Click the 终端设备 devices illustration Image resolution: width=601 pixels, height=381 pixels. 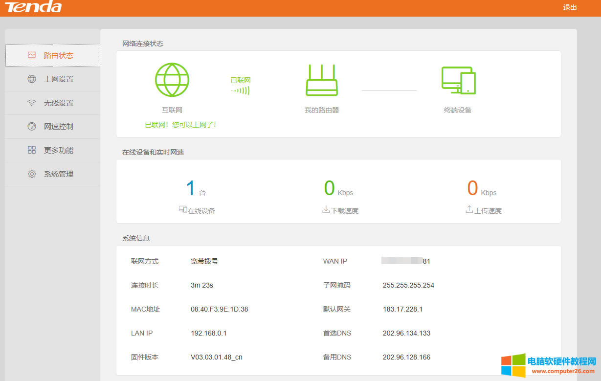[458, 80]
